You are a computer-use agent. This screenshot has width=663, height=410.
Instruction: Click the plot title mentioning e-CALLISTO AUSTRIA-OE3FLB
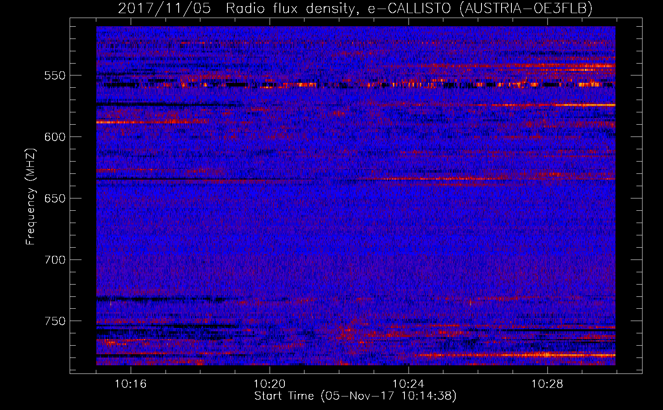(x=355, y=8)
